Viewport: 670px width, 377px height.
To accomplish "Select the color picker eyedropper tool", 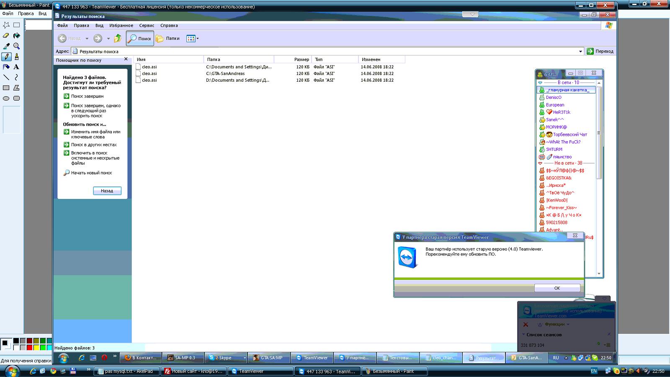I will (x=6, y=46).
